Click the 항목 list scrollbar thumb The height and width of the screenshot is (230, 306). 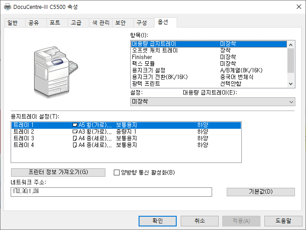(x=291, y=60)
